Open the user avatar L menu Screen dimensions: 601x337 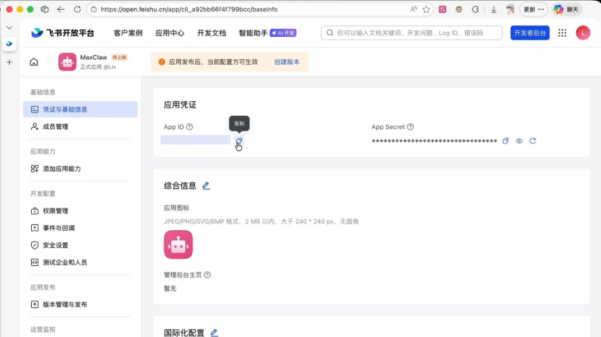coord(583,33)
